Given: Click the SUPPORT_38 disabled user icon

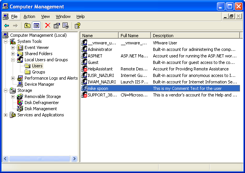Looking at the screenshot, I should click(84, 95).
